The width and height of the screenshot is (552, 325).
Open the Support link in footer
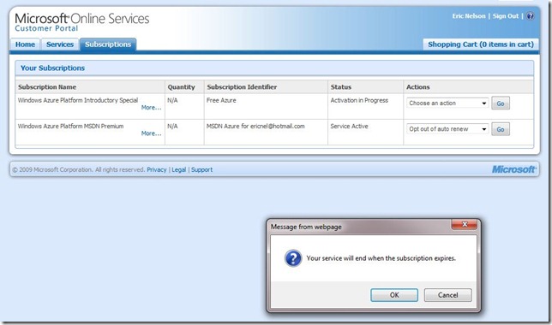(x=201, y=169)
